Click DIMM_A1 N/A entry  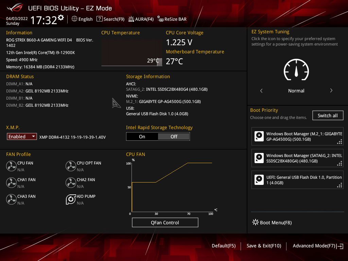tap(19, 84)
